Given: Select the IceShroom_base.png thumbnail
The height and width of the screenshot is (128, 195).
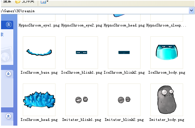Looking at the screenshot, I should coord(39,53).
